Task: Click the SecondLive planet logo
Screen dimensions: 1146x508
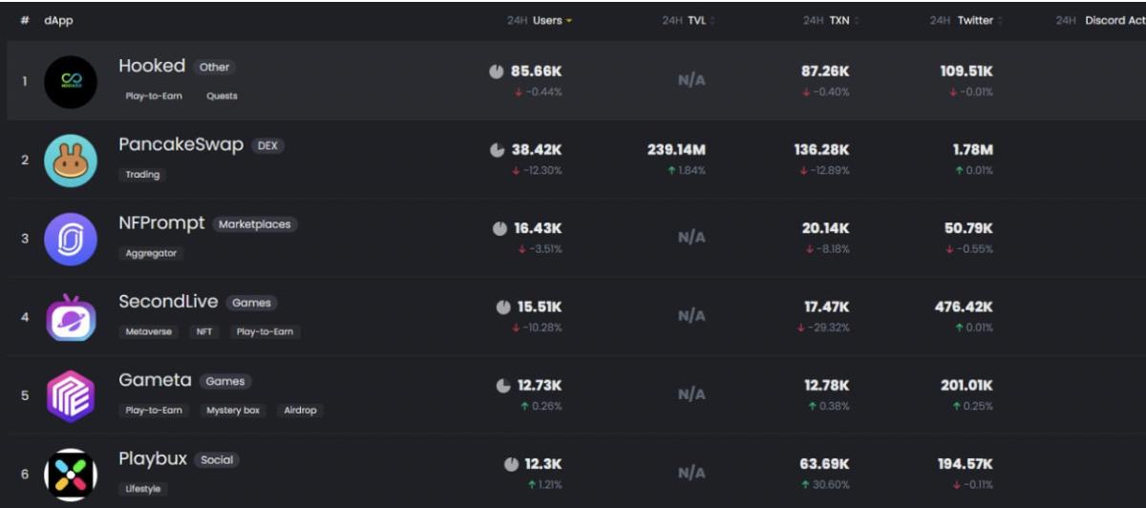Action: coord(71,317)
